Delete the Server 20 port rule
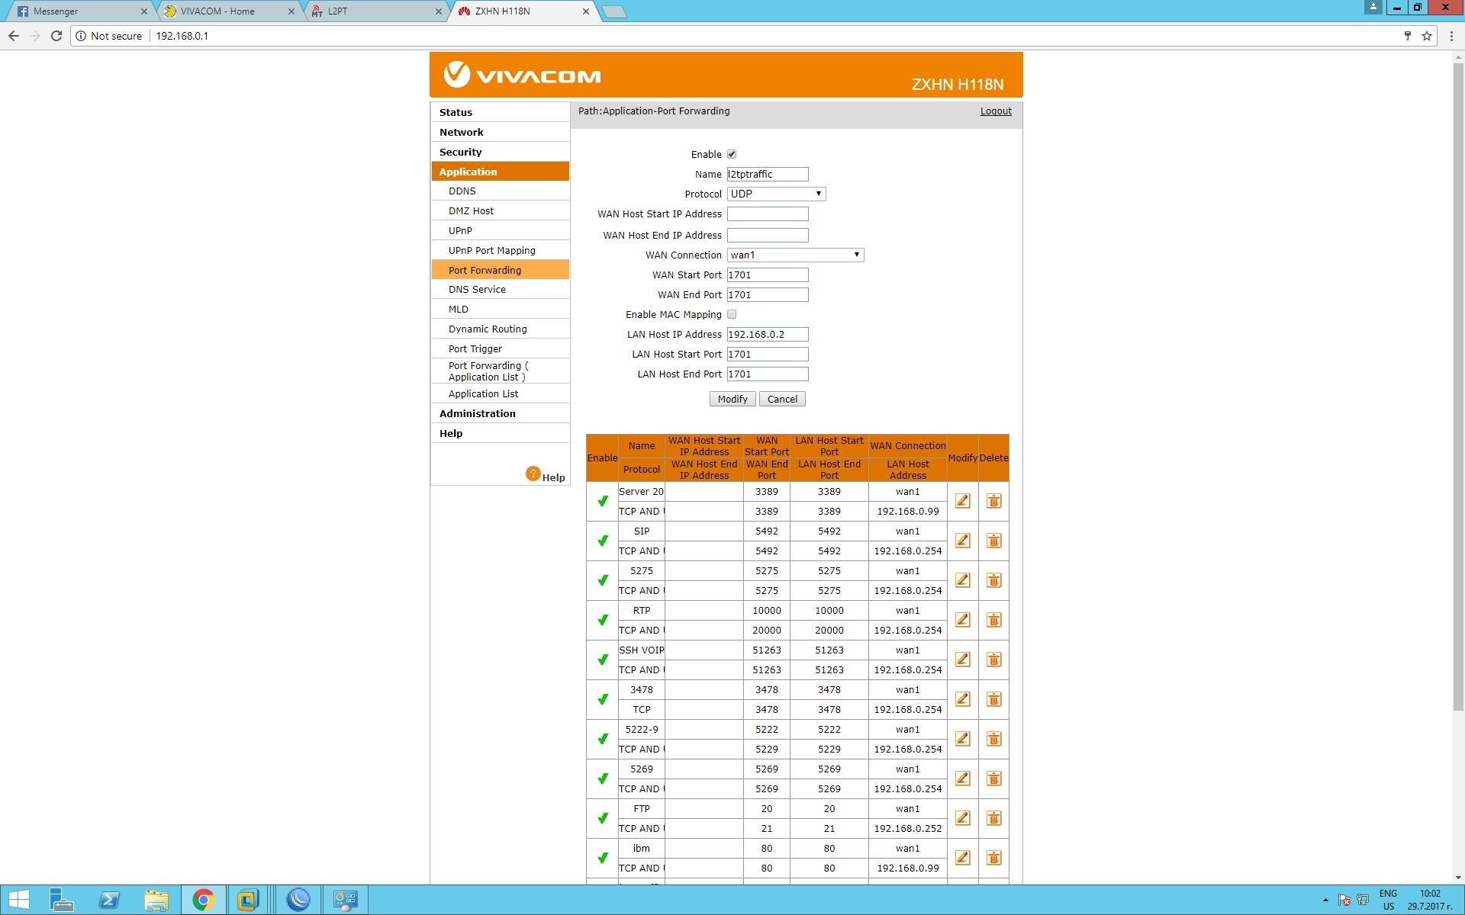The width and height of the screenshot is (1465, 915). (993, 501)
